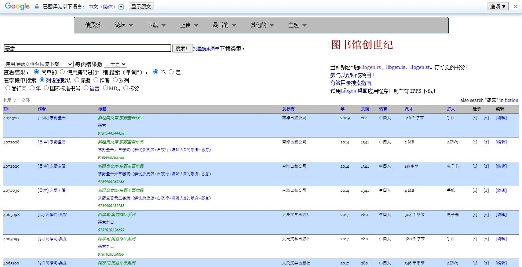The width and height of the screenshot is (522, 267).
Task: Open the 俄罗斯 menu item
Action: pos(93,25)
